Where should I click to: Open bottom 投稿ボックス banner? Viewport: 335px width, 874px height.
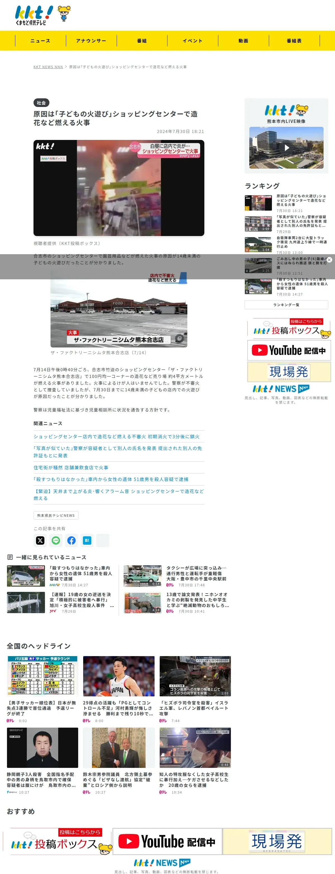point(58,841)
